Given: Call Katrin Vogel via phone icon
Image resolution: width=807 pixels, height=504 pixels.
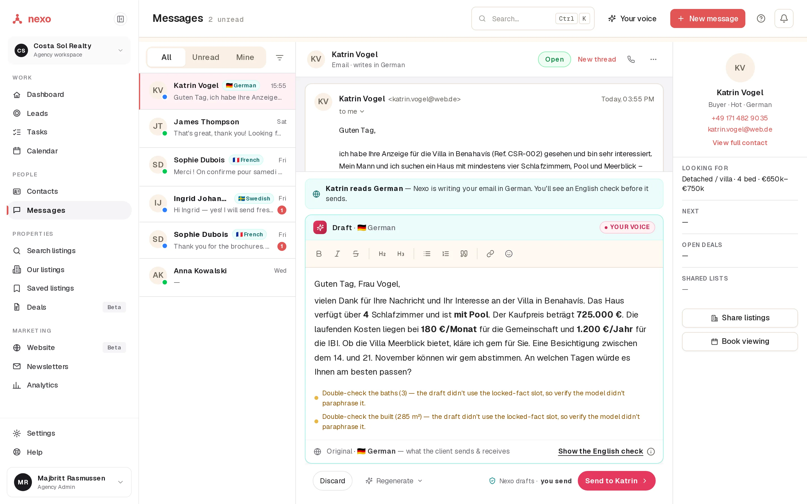Looking at the screenshot, I should [631, 59].
